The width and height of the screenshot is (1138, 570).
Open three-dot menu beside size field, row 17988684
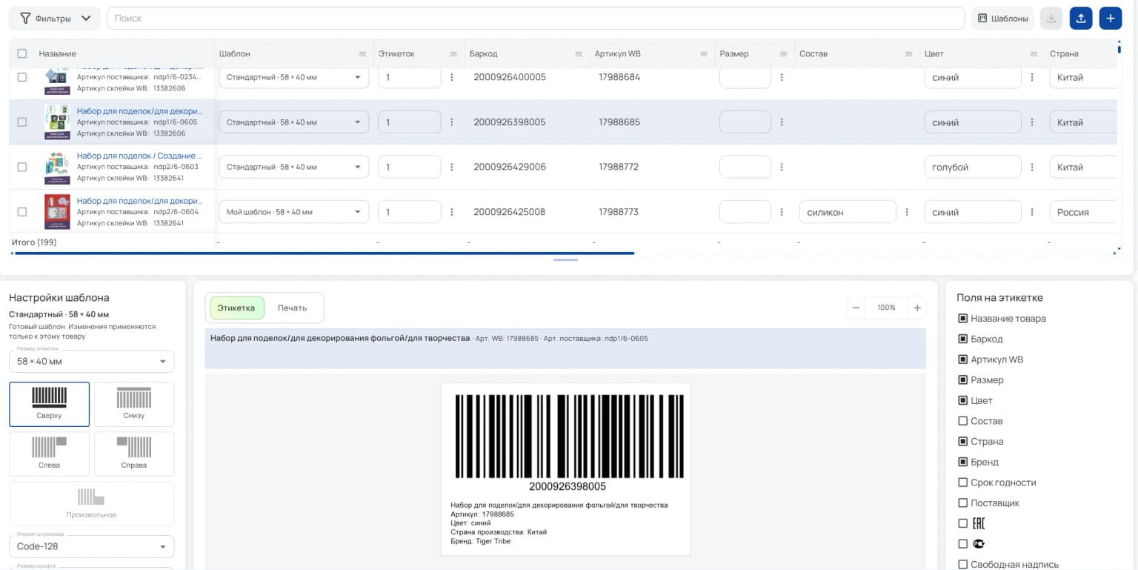tap(782, 77)
